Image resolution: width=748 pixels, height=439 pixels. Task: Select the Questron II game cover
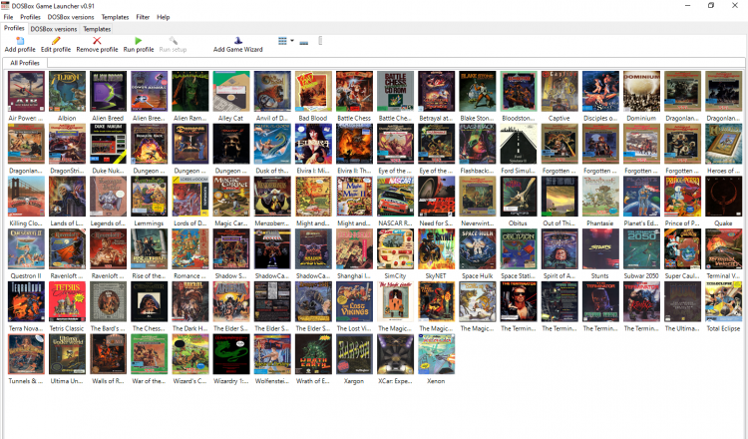click(26, 248)
